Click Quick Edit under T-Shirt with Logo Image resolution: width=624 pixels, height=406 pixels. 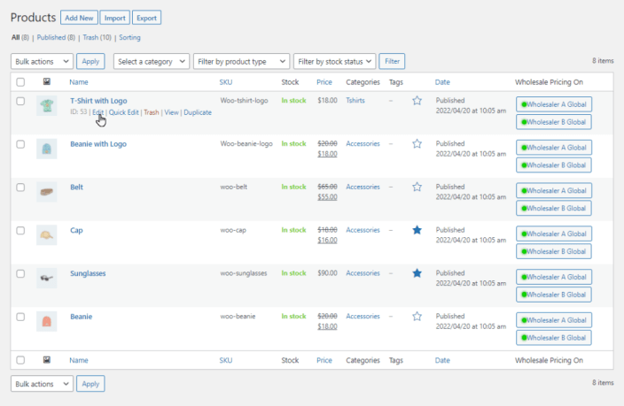[x=123, y=112]
